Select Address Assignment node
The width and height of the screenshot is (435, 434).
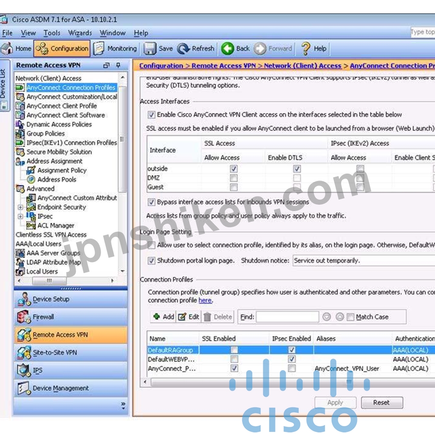coord(54,161)
